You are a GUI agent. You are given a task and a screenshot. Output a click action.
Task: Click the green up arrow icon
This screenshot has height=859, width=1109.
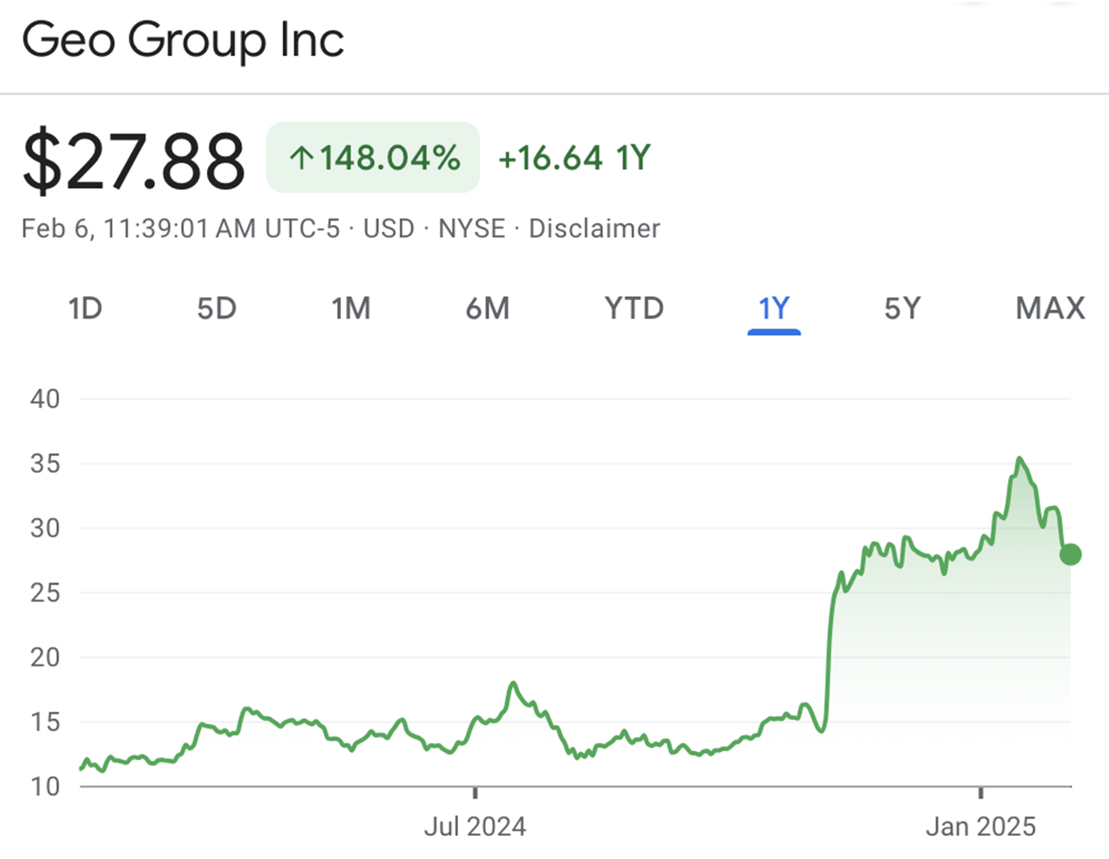pos(302,156)
